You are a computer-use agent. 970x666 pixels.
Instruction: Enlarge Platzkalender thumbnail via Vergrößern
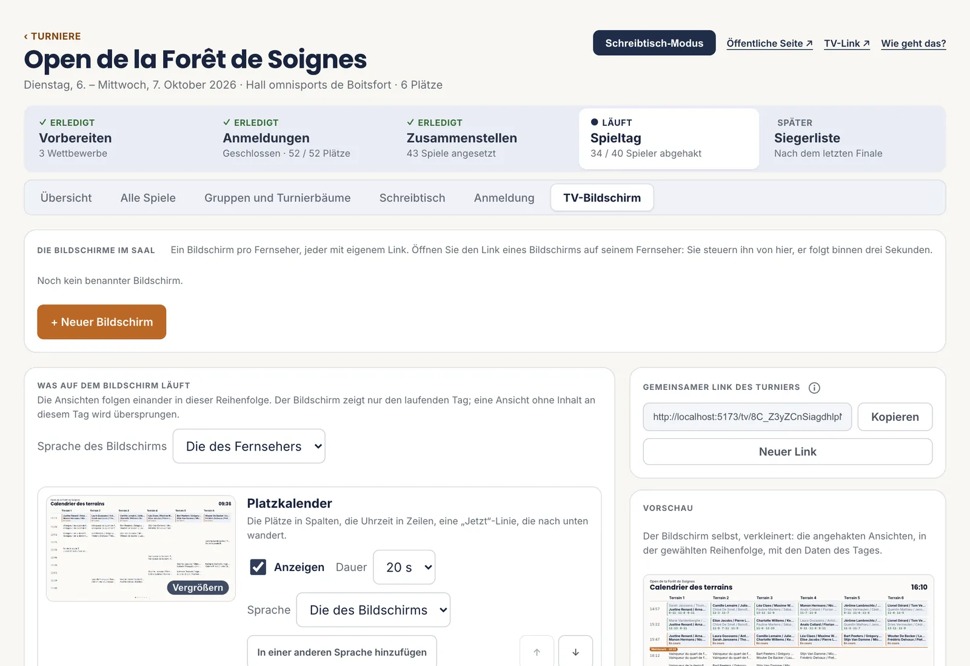click(198, 587)
